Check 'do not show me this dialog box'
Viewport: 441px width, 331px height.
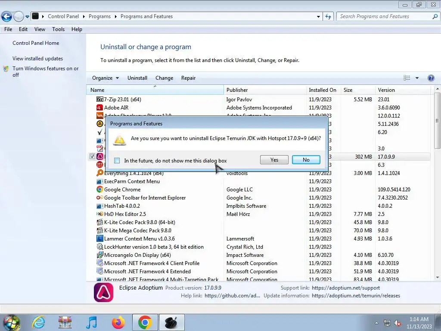tap(117, 161)
